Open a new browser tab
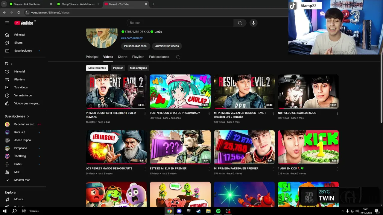Viewport: 383px width, 215px height. click(x=153, y=4)
